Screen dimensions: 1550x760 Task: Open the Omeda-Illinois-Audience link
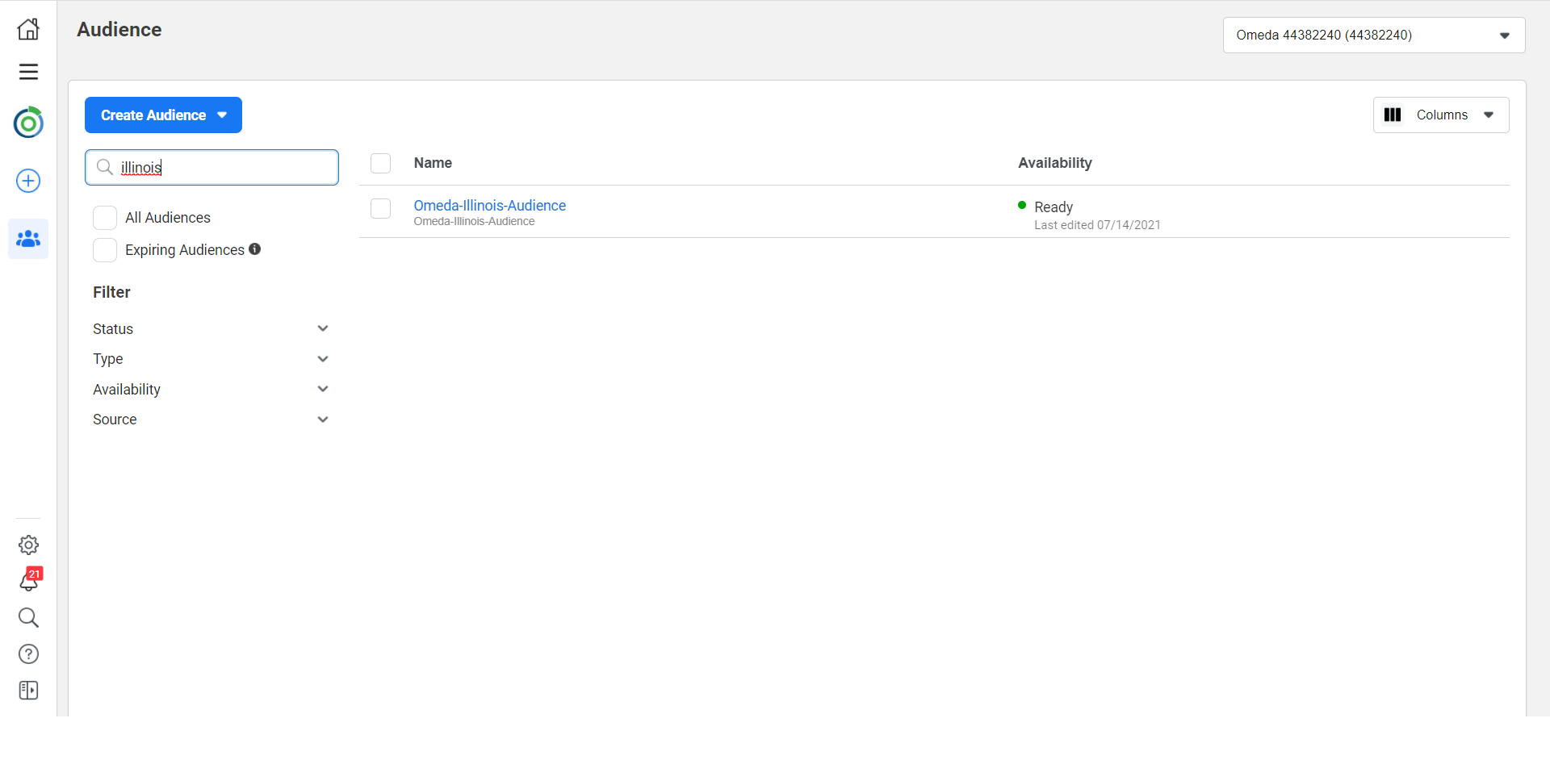[489, 206]
